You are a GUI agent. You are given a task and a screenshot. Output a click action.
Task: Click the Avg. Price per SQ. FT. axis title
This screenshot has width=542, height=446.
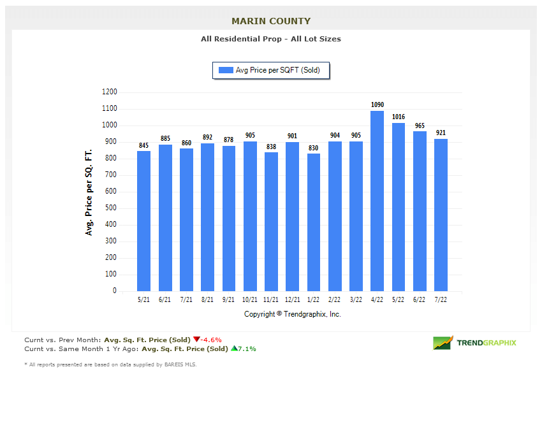pyautogui.click(x=89, y=192)
